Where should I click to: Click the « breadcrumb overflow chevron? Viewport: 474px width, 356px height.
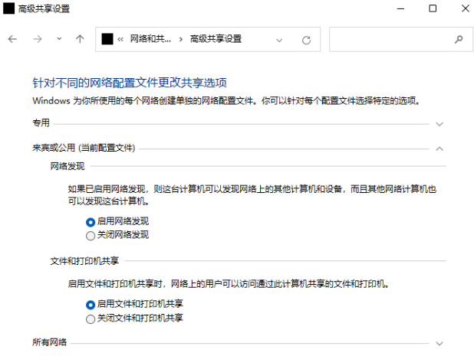click(121, 39)
